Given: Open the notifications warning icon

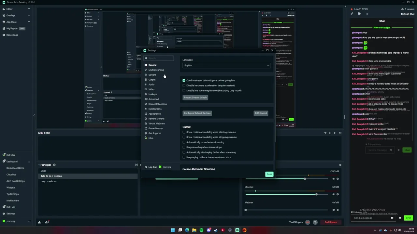Looking at the screenshot, I should [47, 222].
